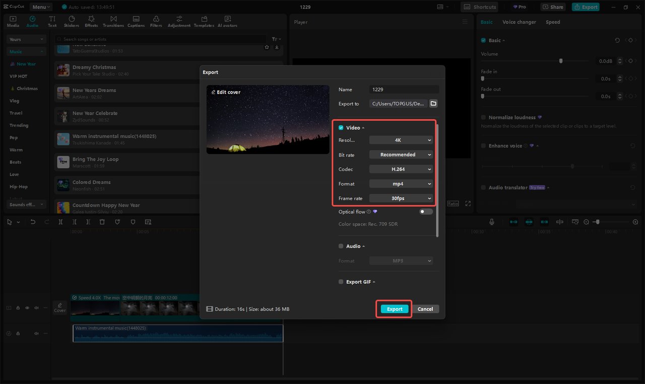Screen dimensions: 645x384
Task: Click the Shortcuts button in title bar
Action: pos(480,7)
